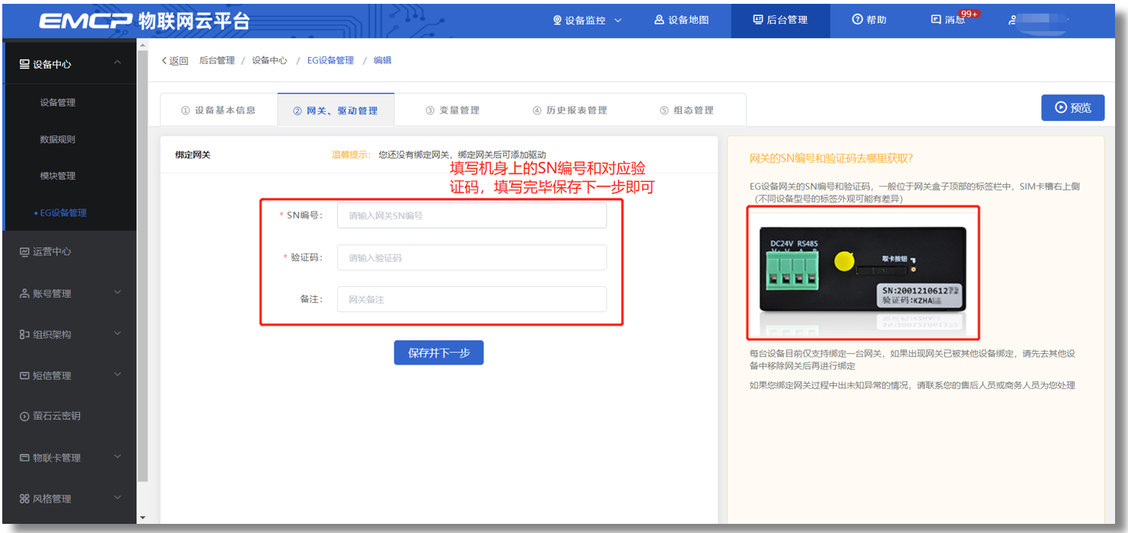The width and height of the screenshot is (1128, 533).
Task: Open 模块管理 in sidebar
Action: [58, 176]
